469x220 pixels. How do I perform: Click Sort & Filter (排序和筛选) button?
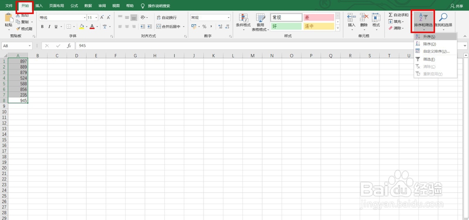(x=423, y=21)
